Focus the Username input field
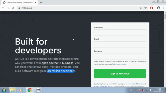 120,33
